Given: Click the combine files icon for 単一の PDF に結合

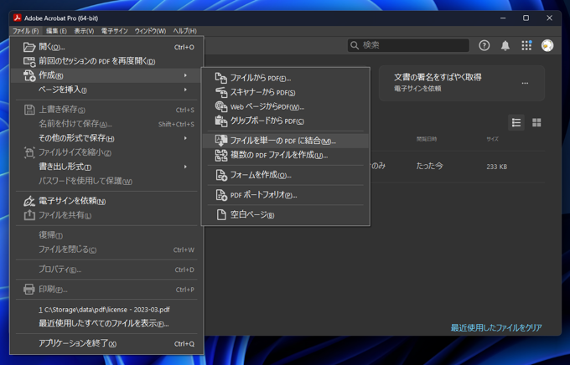Looking at the screenshot, I should [221, 141].
